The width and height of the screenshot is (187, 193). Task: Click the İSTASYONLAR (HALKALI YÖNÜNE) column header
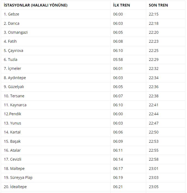[36, 5]
